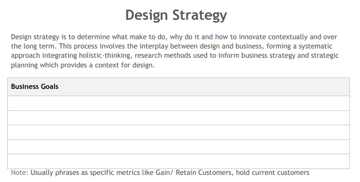360x182 pixels.
Task: Click 'systematic' at end of second line
Action: [316, 46]
